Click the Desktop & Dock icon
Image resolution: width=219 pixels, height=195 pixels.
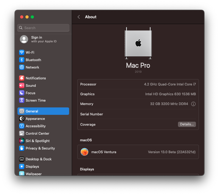pos(22,159)
